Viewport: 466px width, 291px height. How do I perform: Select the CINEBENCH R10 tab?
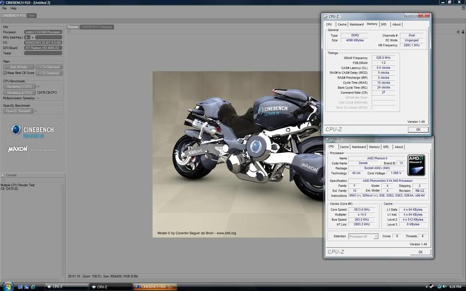[13, 15]
